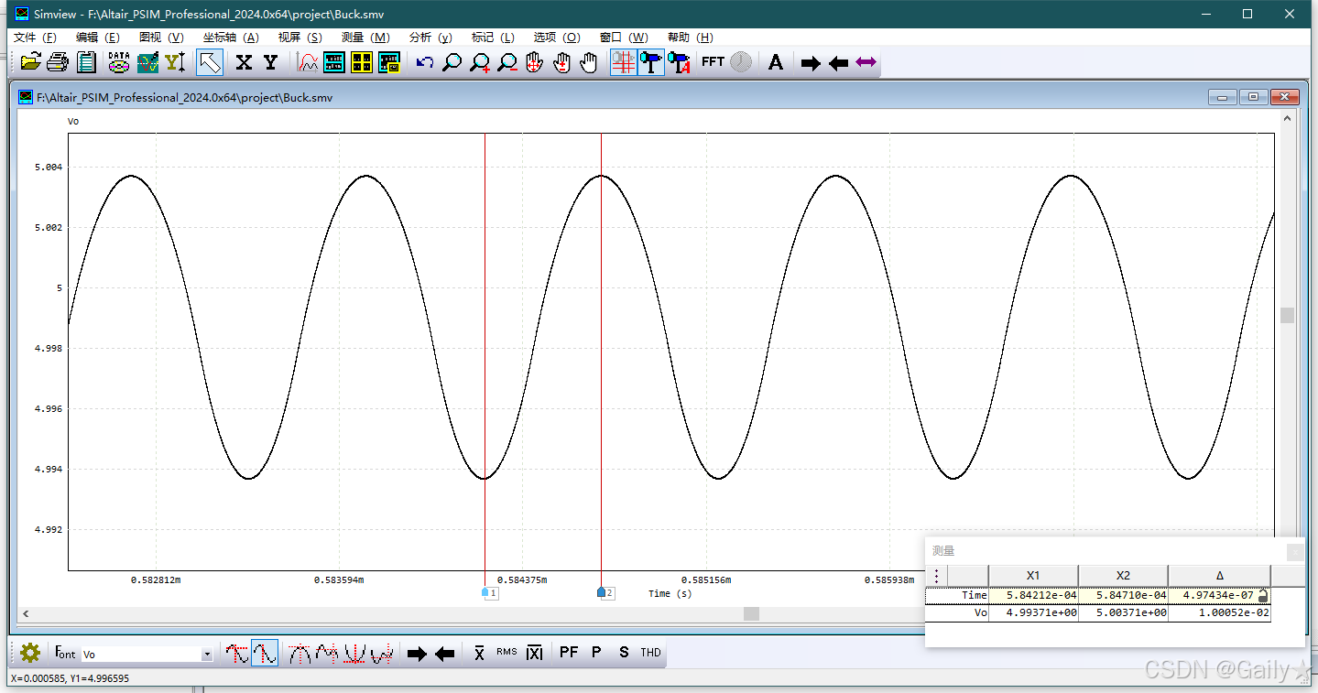This screenshot has height=693, width=1318.
Task: Open the 测量 (M) menu
Action: tap(365, 38)
